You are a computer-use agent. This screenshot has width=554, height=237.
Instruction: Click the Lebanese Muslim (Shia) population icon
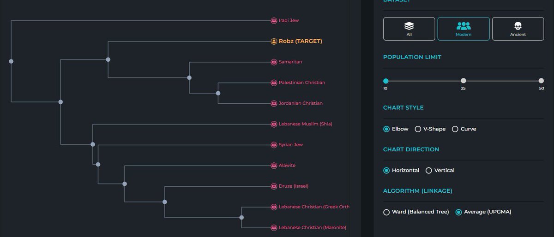(274, 124)
